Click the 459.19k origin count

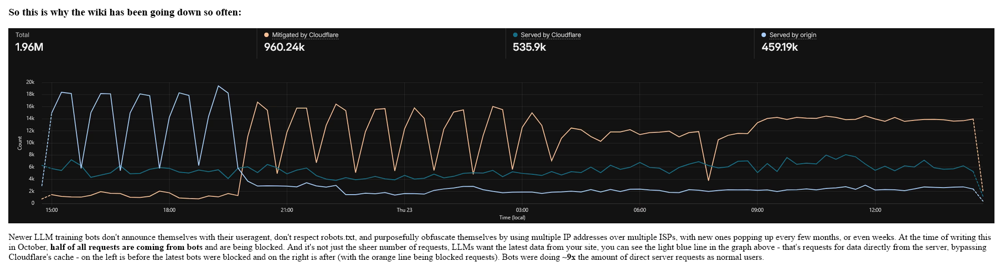780,47
